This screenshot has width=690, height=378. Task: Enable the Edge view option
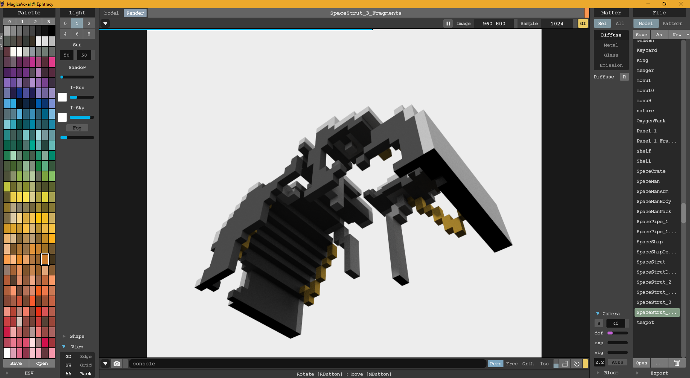85,356
